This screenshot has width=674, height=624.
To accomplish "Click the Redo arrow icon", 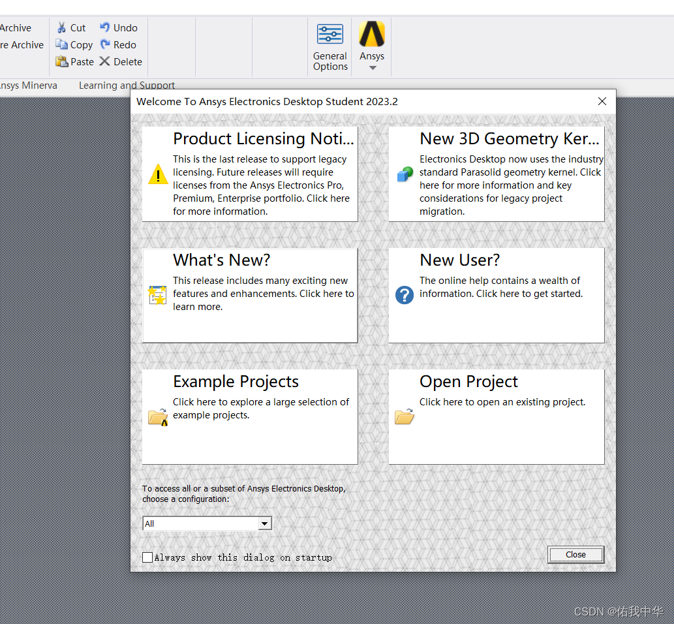I will click(x=105, y=44).
